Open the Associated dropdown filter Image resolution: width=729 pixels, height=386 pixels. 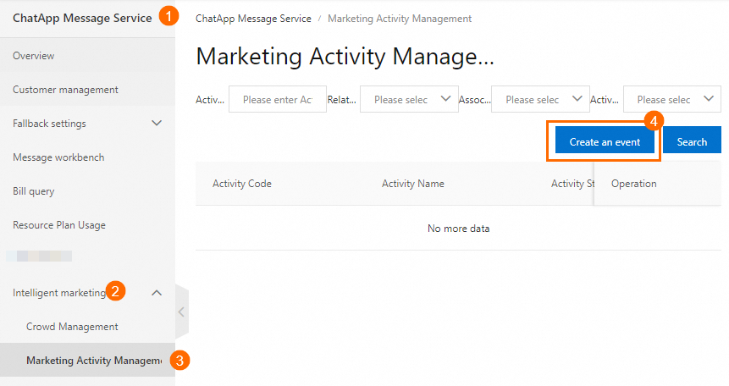pos(540,100)
